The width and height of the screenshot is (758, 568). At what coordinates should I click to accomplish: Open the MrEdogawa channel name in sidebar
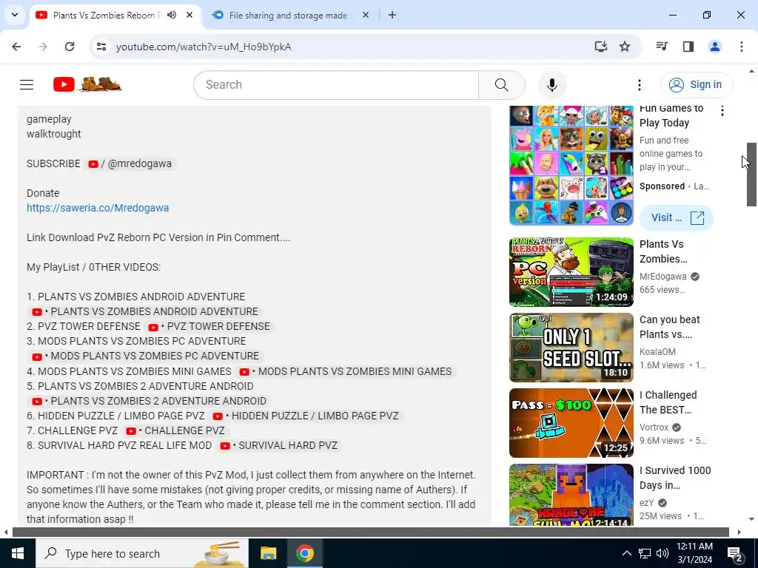[663, 277]
